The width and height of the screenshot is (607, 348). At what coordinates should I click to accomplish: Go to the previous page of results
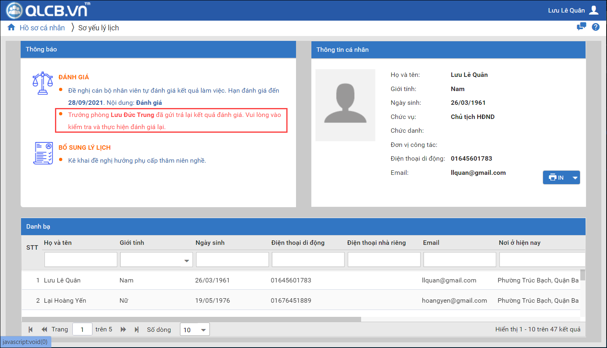[x=44, y=329]
